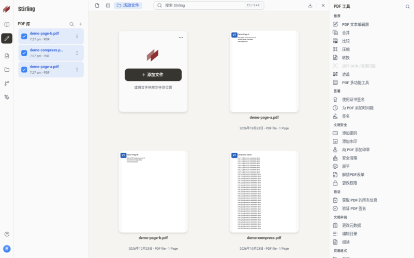Select the 安全清理 sanitize tool
414x258 pixels.
click(x=349, y=158)
